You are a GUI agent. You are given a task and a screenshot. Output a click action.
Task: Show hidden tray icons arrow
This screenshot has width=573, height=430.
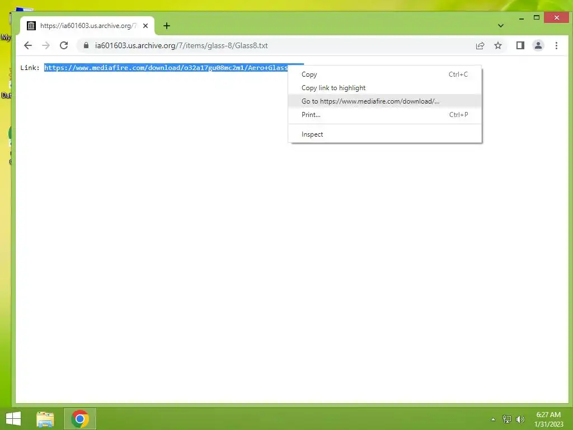(493, 419)
